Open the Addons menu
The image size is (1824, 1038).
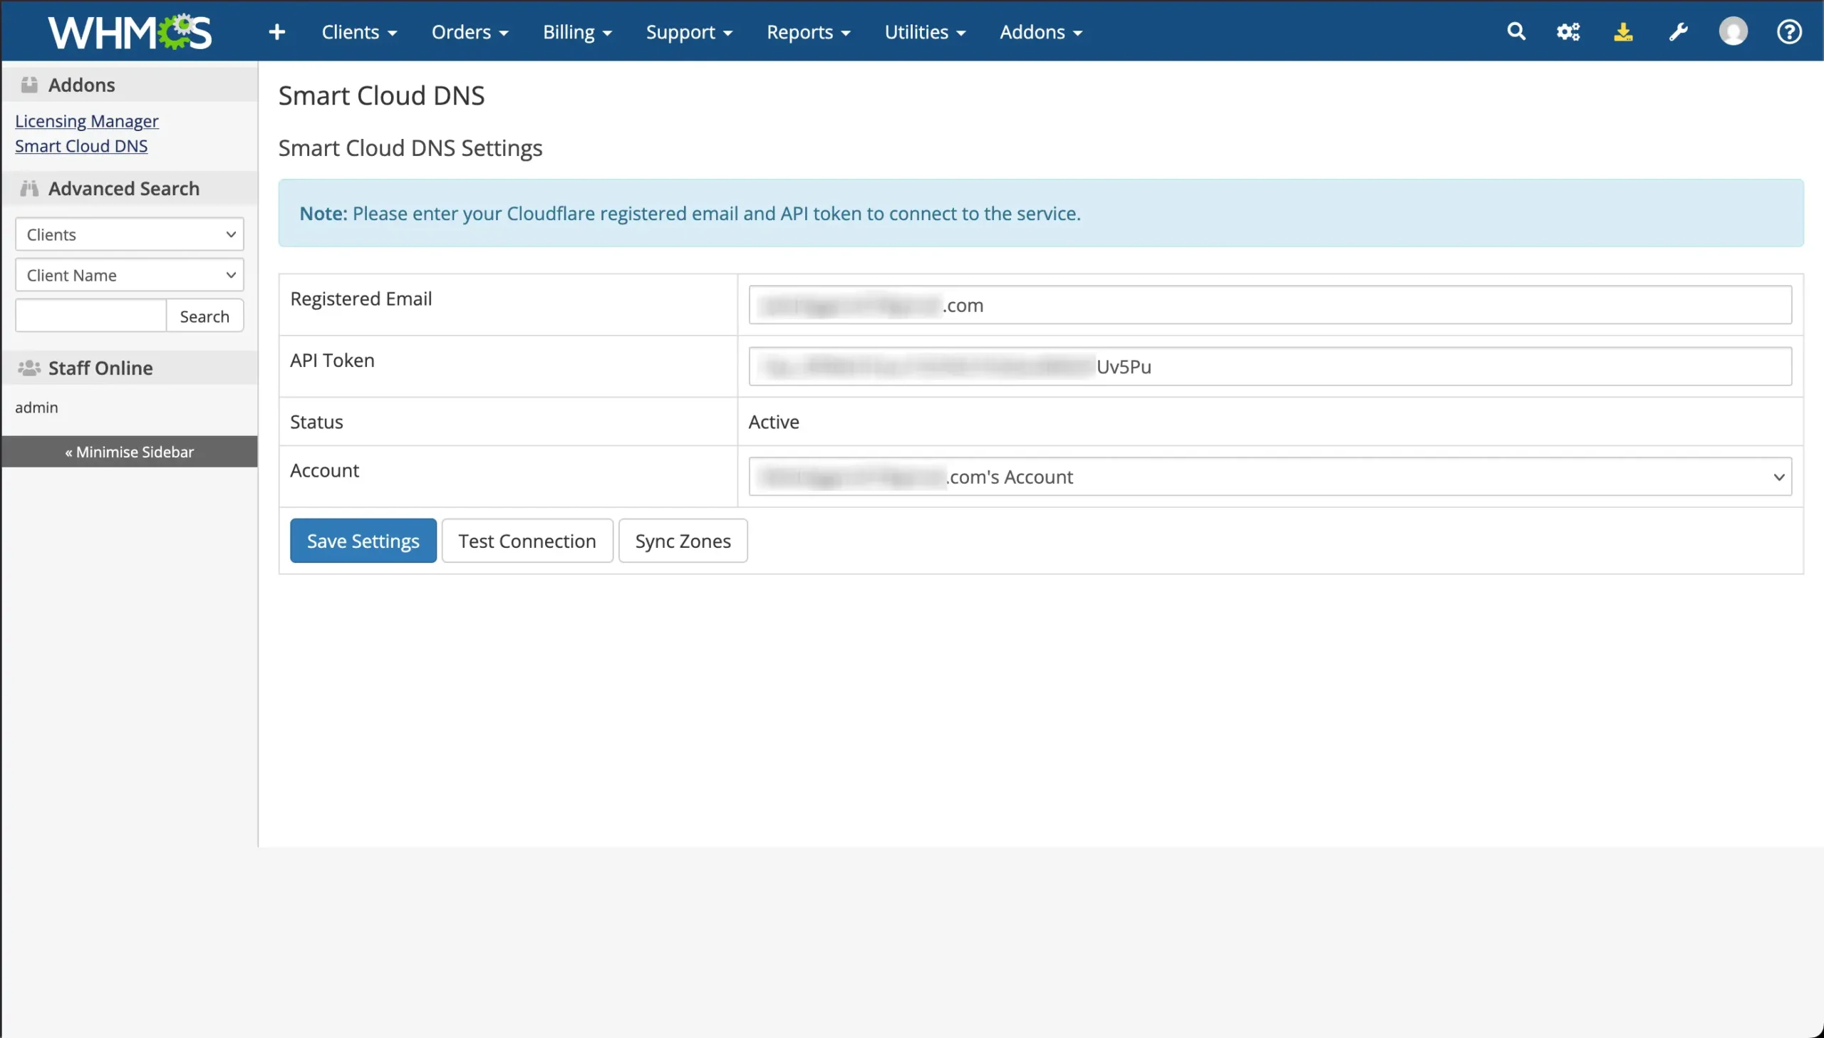coord(1040,32)
